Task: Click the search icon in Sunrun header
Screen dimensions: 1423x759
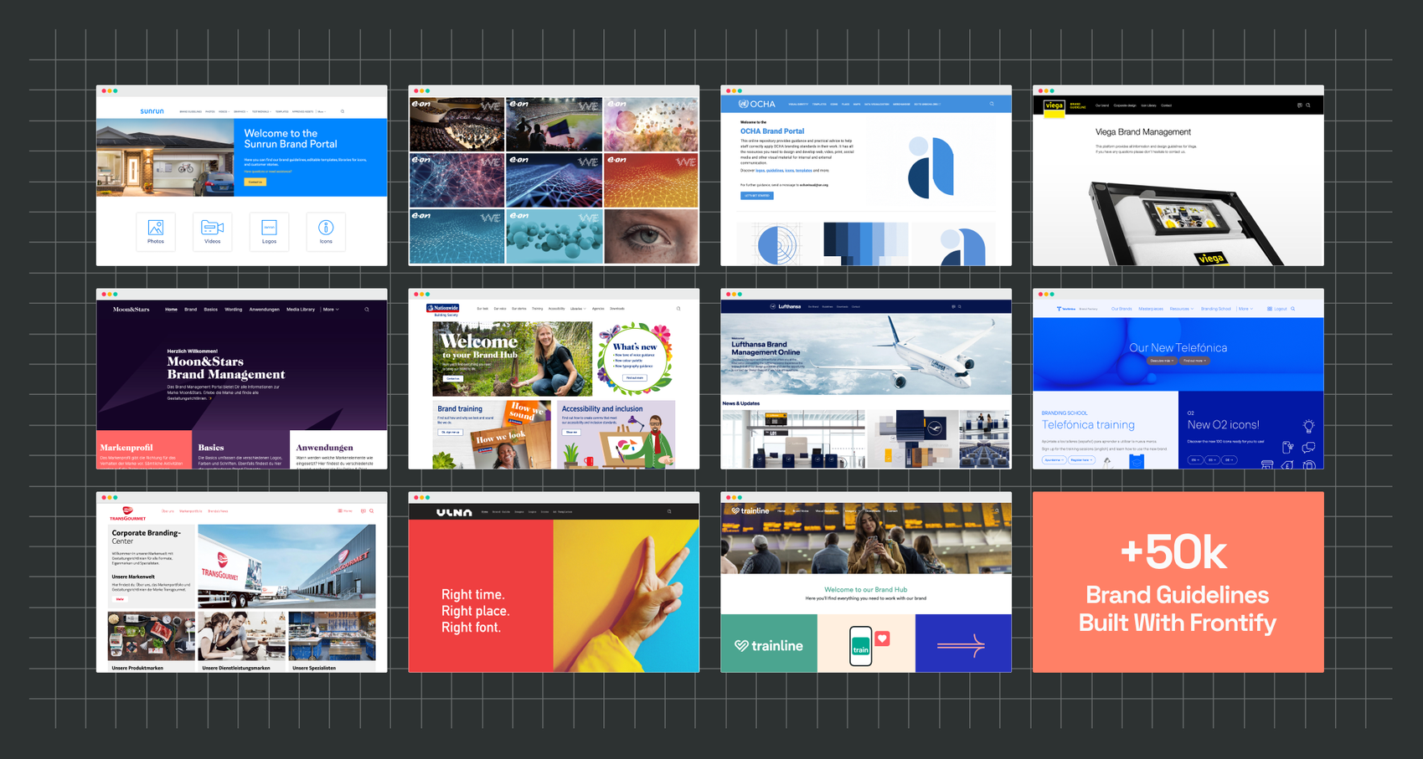Action: coord(343,111)
